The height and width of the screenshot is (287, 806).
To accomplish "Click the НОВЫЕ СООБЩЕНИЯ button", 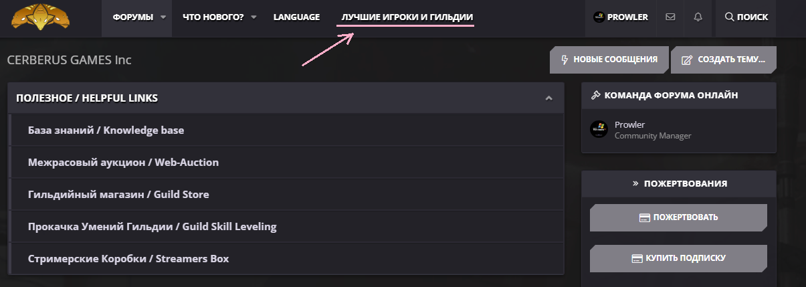I will coord(609,60).
